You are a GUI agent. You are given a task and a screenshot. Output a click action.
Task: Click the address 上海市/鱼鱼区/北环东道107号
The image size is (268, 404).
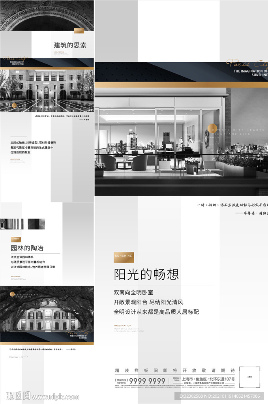(x=208, y=379)
